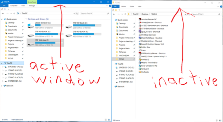
Task: Click Search This PC field
Action: 95,13
